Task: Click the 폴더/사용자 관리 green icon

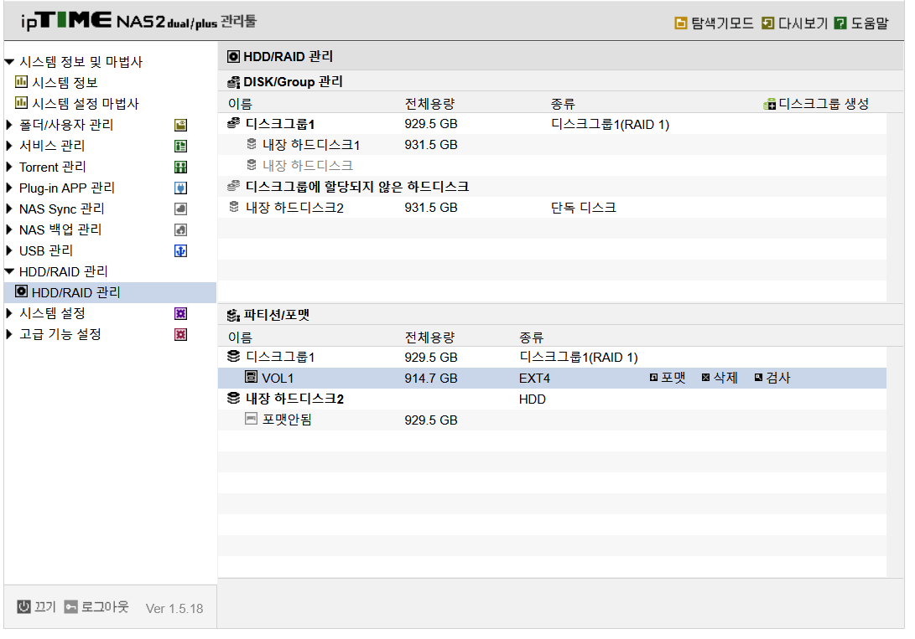Action: pyautogui.click(x=181, y=125)
